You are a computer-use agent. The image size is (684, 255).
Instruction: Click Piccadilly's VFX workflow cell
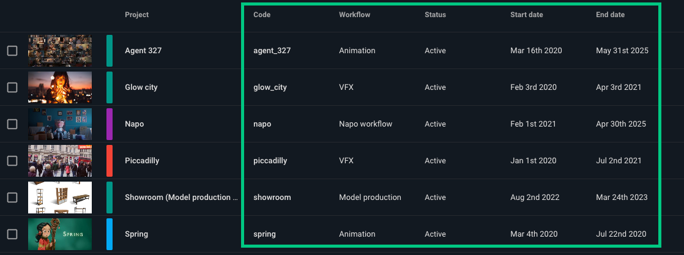pyautogui.click(x=346, y=160)
